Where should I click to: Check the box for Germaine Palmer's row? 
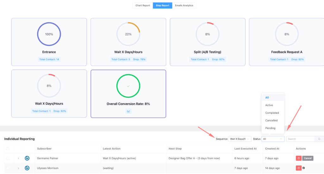click(x=8, y=158)
